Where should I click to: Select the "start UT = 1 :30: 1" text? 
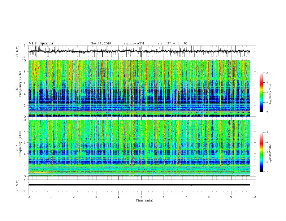coord(174,43)
